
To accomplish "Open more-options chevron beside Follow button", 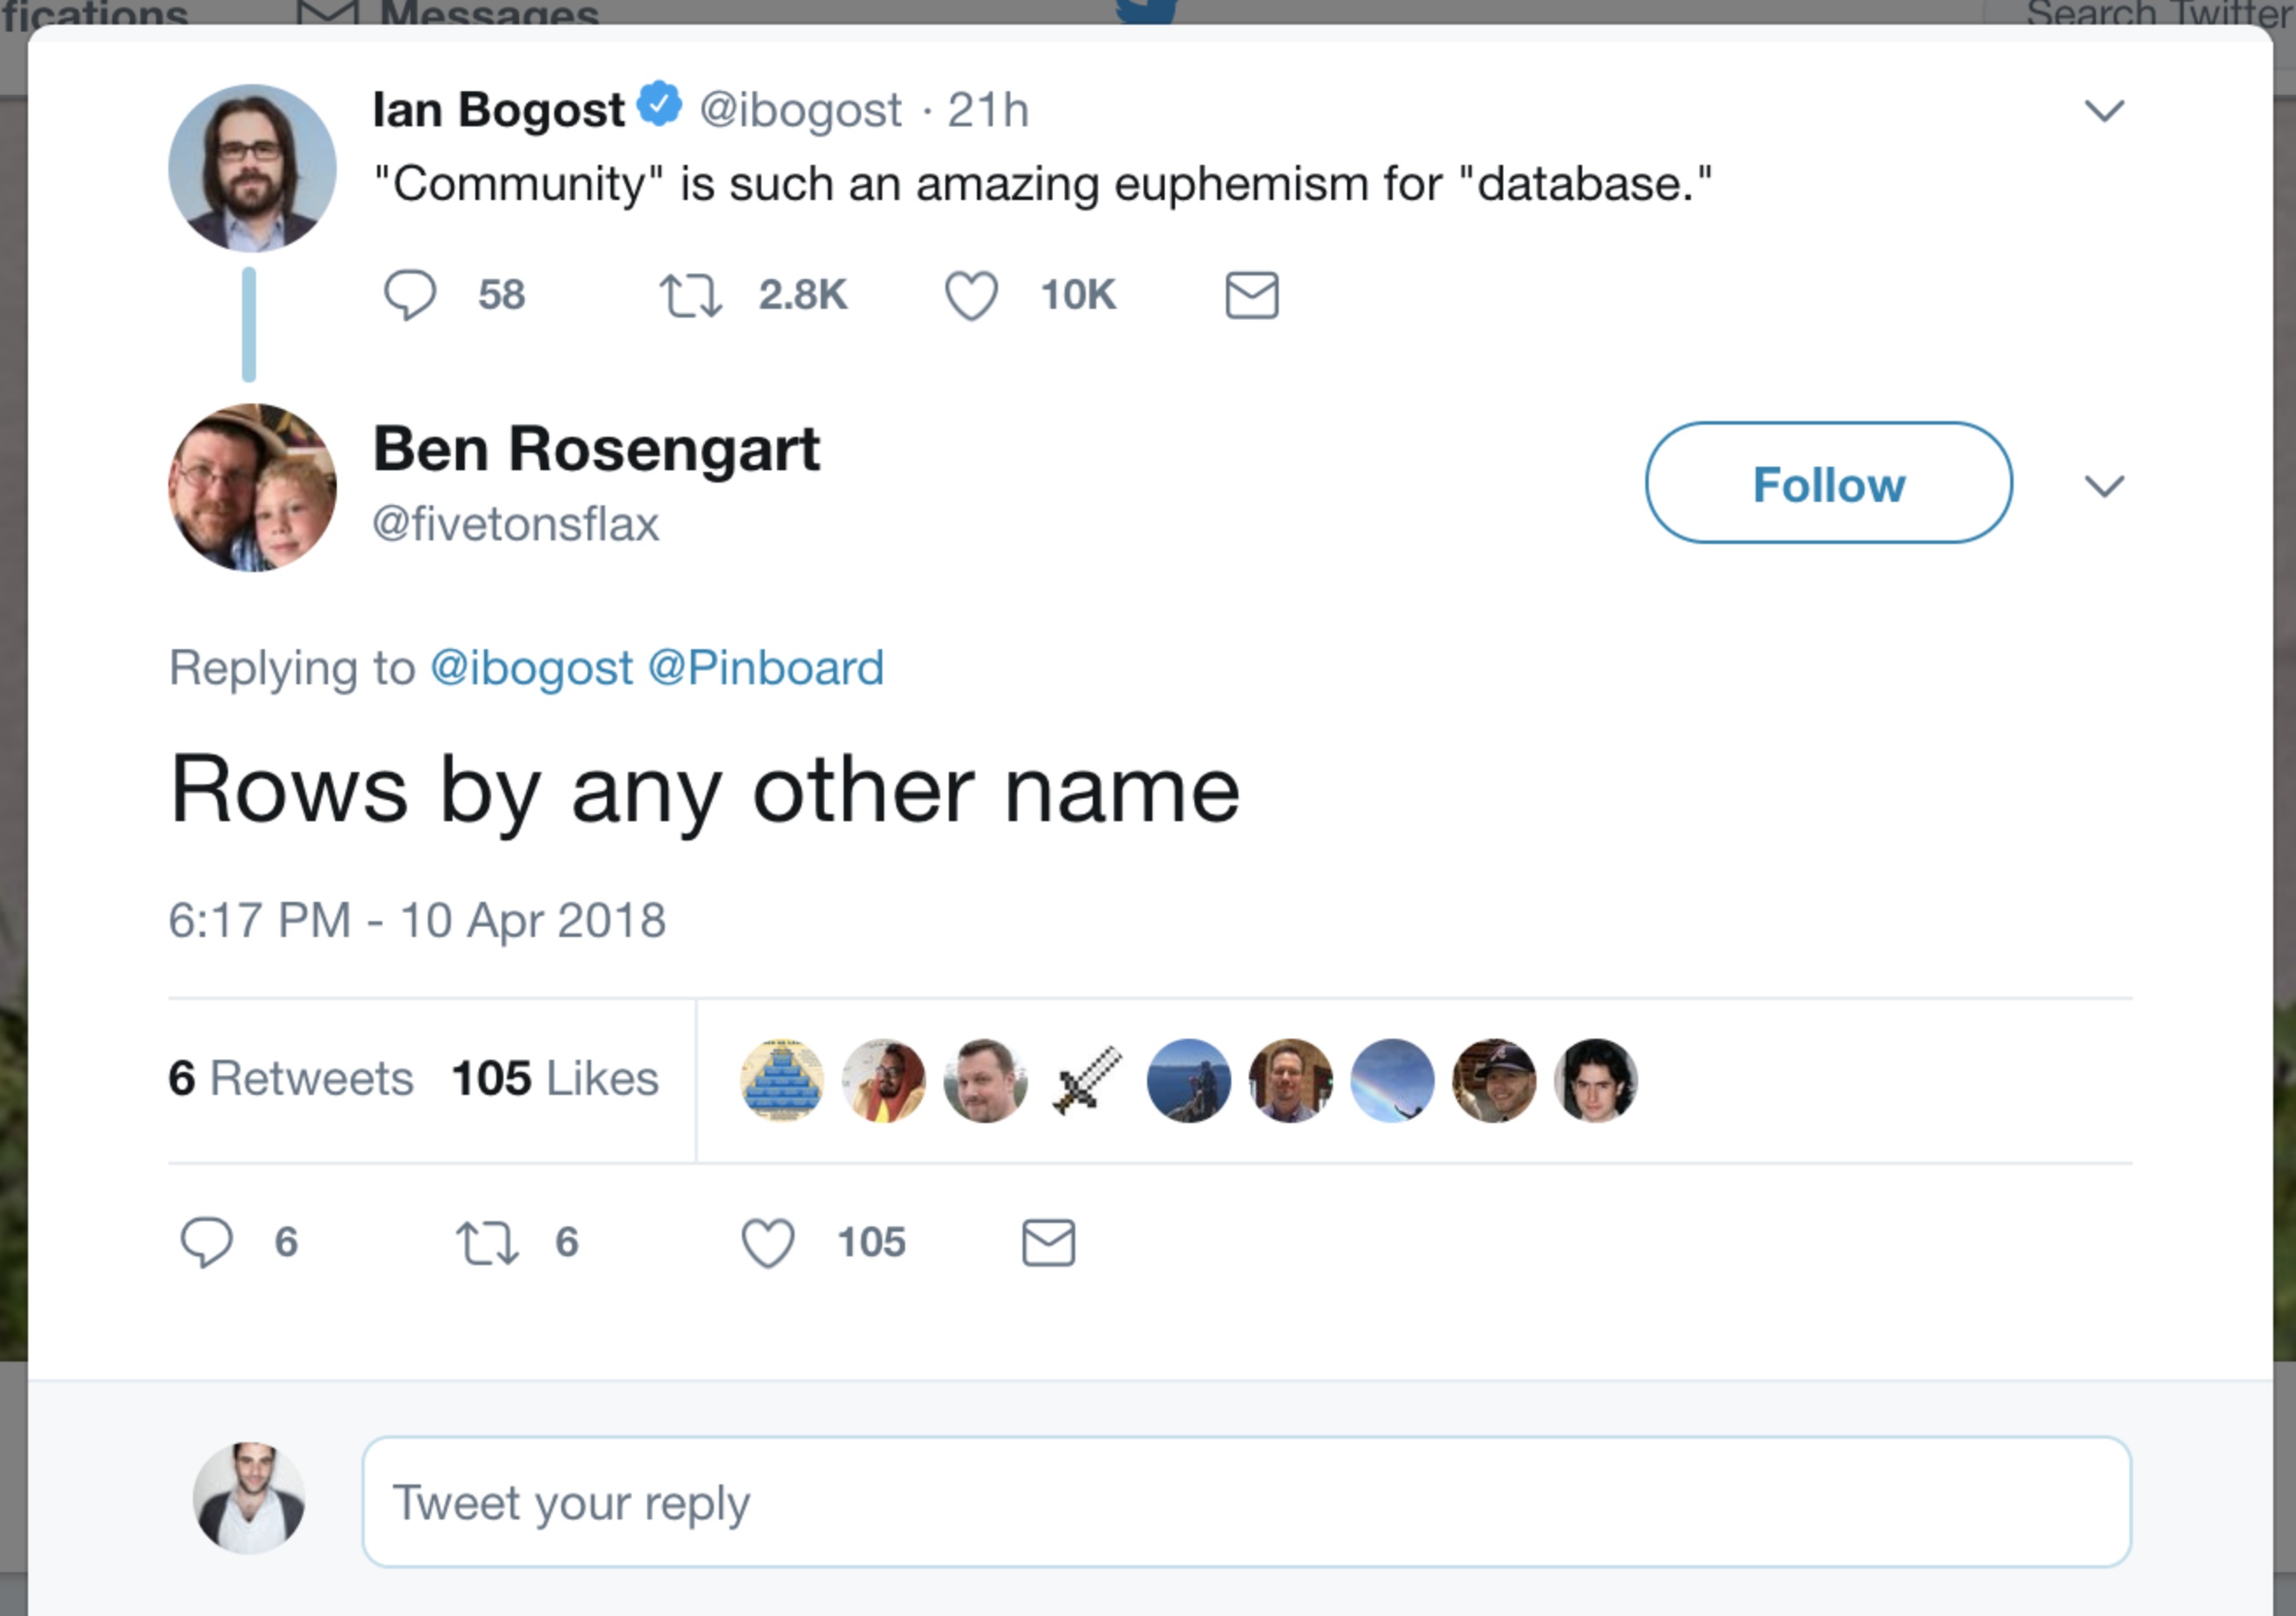I will [2103, 486].
